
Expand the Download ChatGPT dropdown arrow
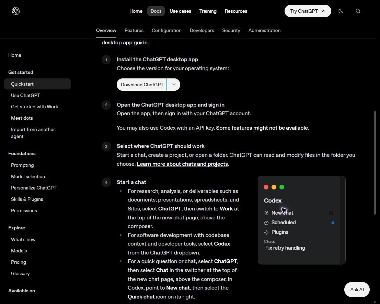coord(174,85)
